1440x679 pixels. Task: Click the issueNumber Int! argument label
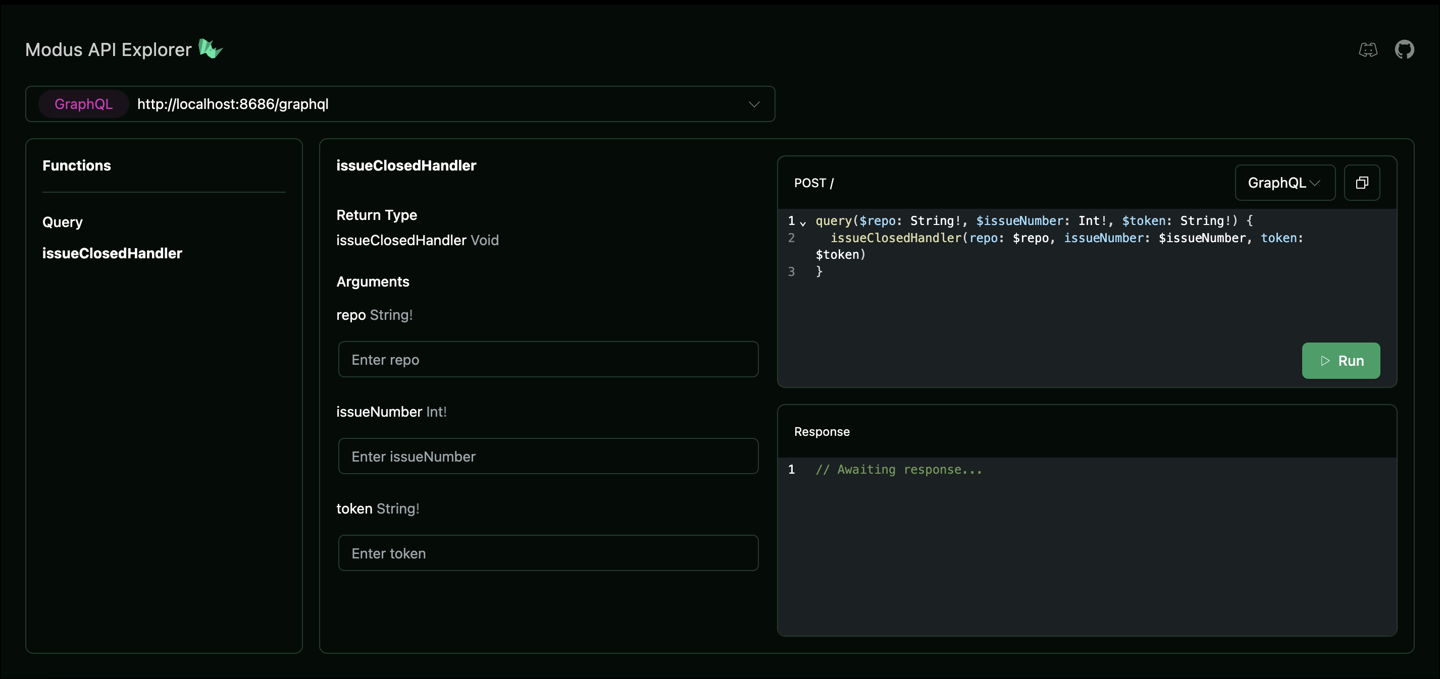tap(391, 412)
